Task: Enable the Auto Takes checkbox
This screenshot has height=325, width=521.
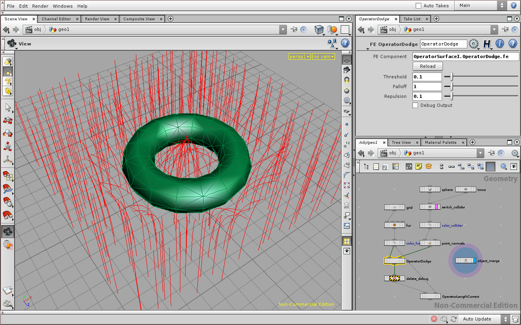Action: [418, 6]
